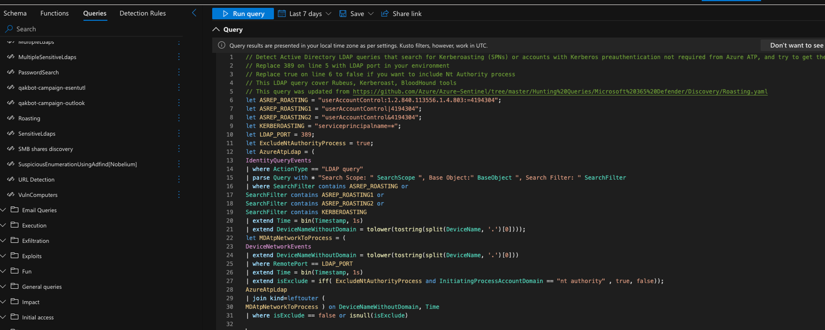Switch to the Schema tab

tap(15, 13)
